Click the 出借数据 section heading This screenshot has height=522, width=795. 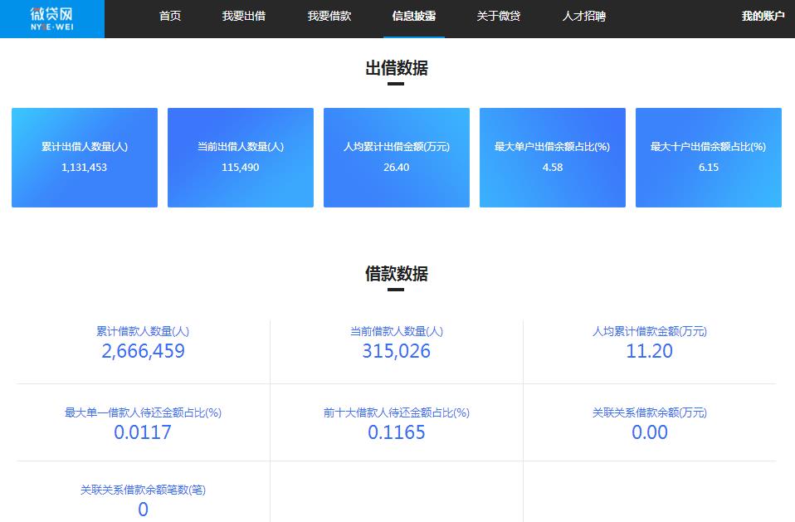pyautogui.click(x=397, y=70)
